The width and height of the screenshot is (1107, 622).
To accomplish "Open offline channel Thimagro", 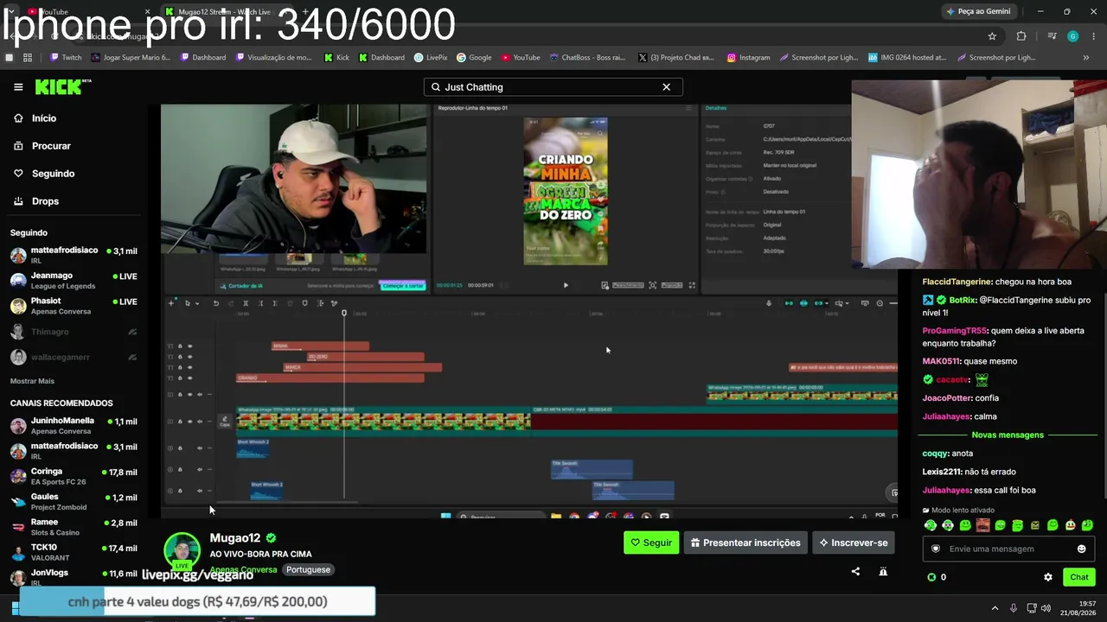I will [74, 332].
